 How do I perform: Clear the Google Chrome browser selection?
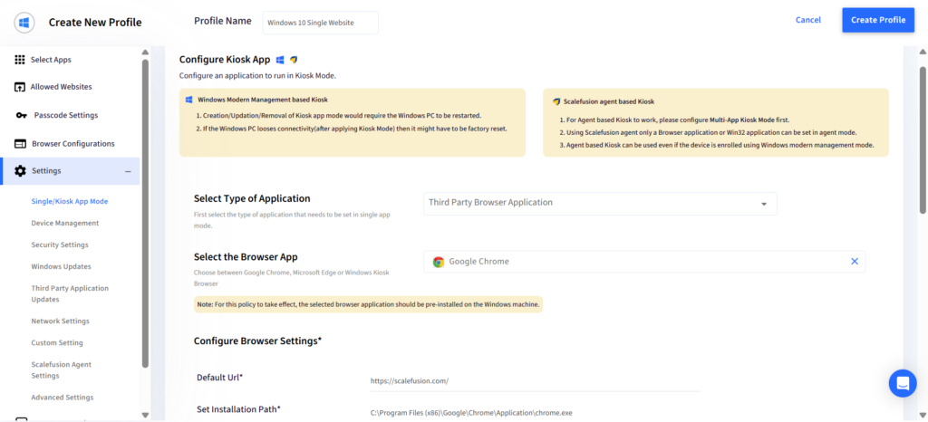854,261
